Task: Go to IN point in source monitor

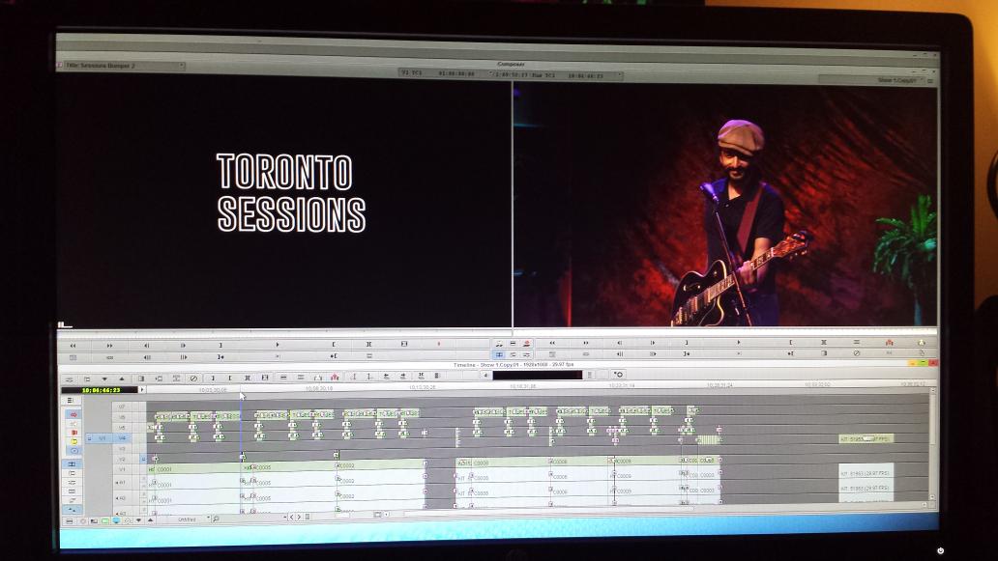Action: 334,356
